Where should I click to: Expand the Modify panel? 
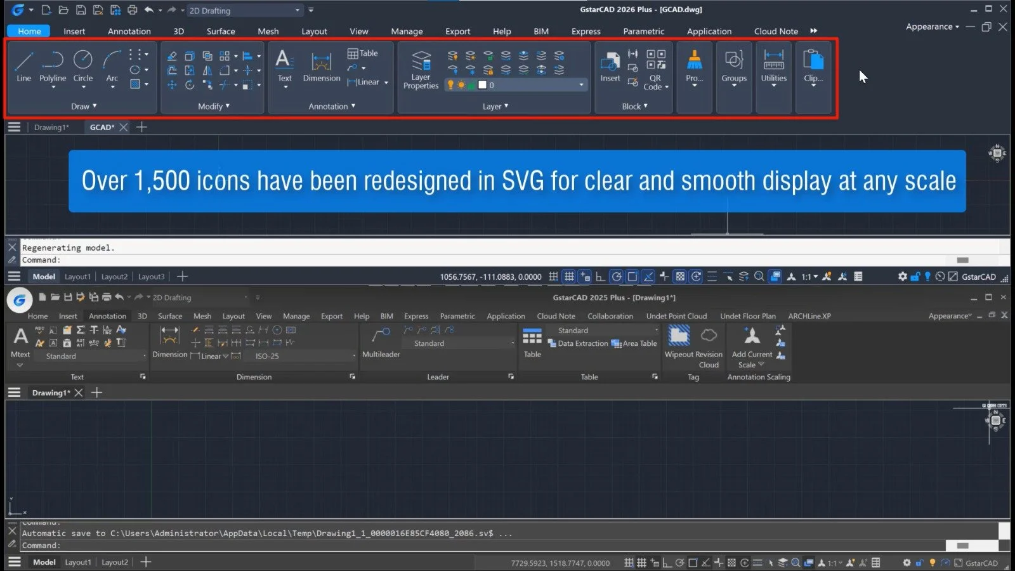[x=214, y=107]
